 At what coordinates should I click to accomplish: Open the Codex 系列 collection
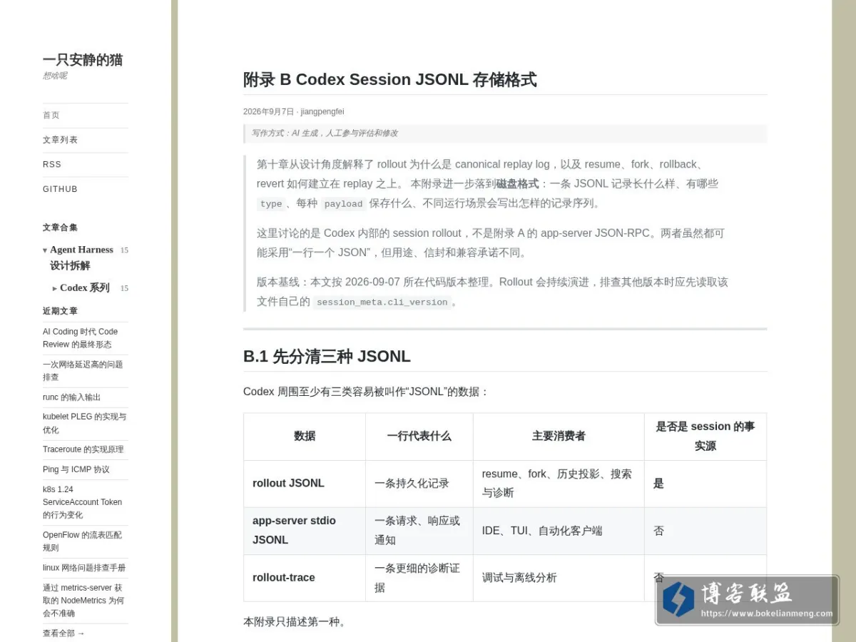click(85, 288)
